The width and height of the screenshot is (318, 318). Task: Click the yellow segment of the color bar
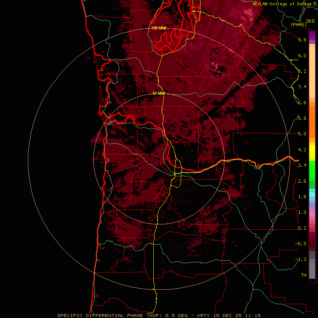(x=312, y=151)
